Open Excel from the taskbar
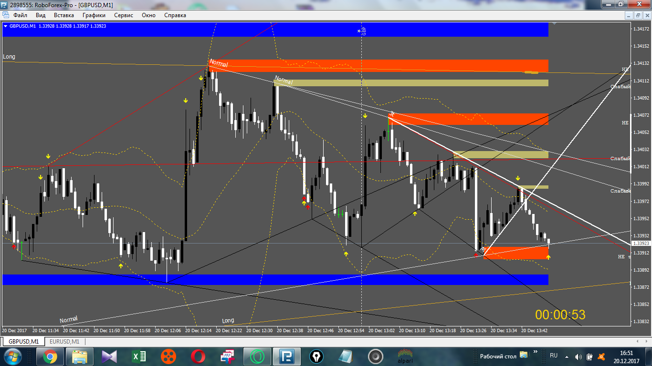652x366 pixels. point(139,356)
